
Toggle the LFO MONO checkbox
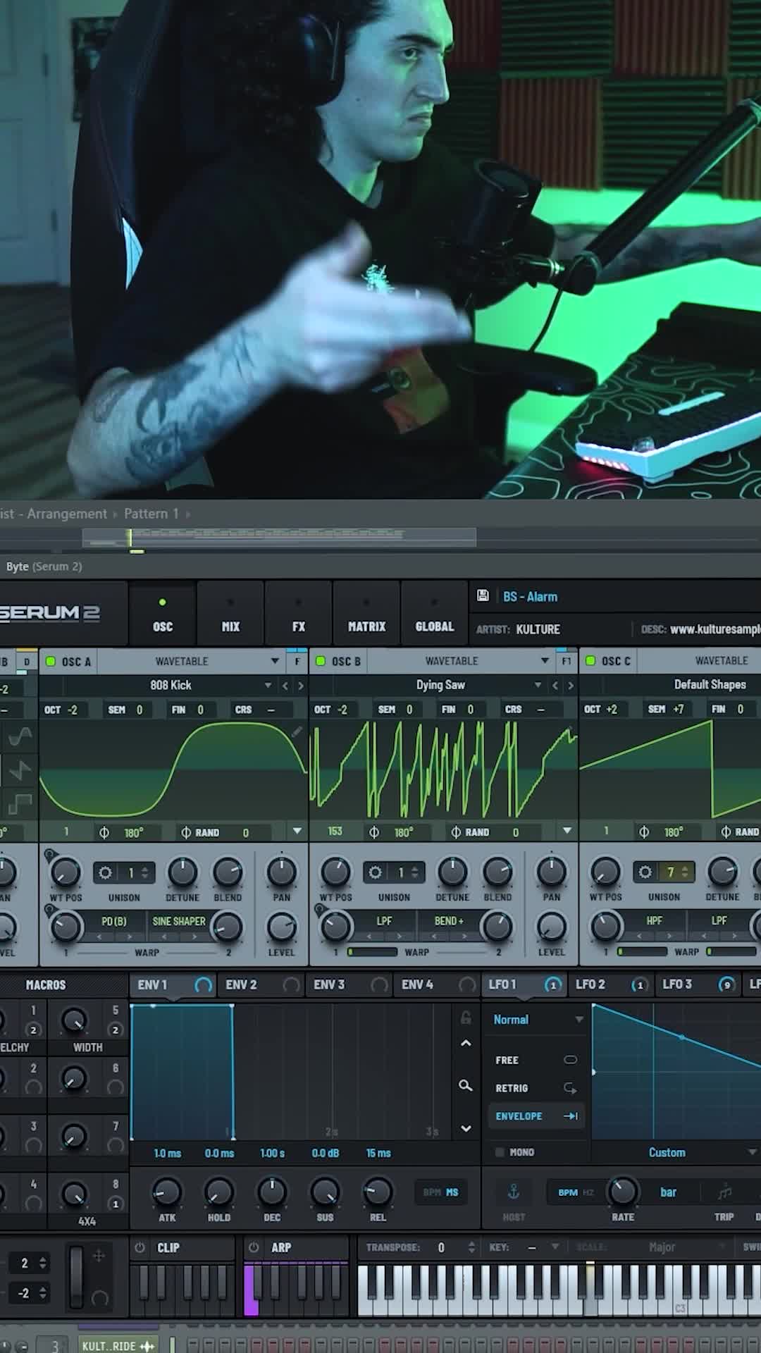[x=500, y=1152]
